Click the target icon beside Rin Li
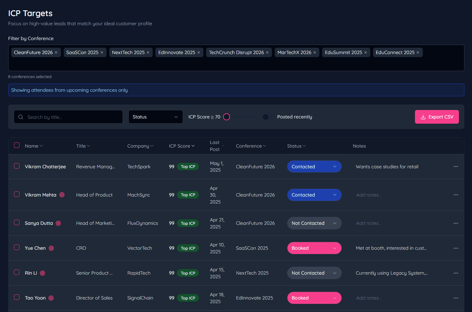The image size is (472, 312). (x=42, y=273)
